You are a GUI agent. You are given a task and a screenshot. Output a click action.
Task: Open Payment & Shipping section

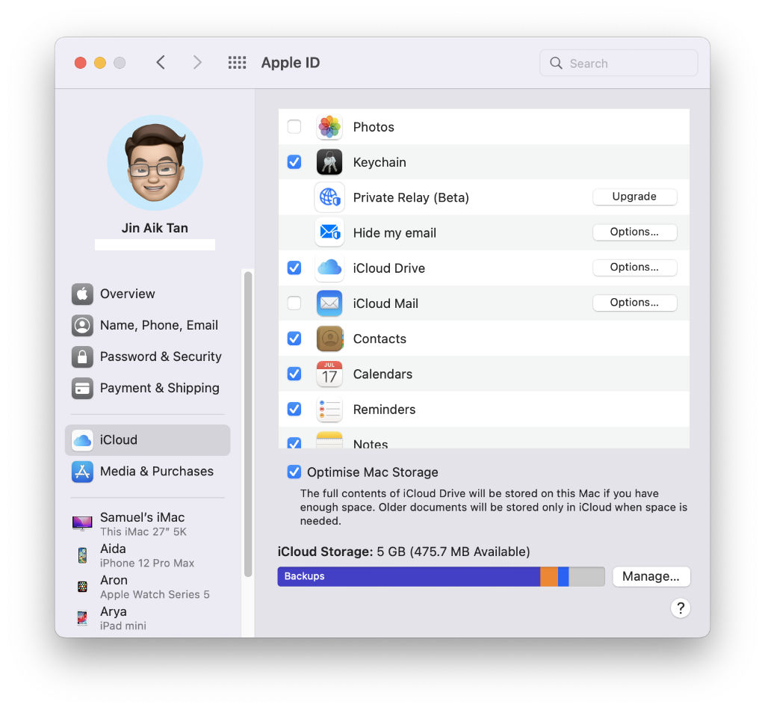147,388
